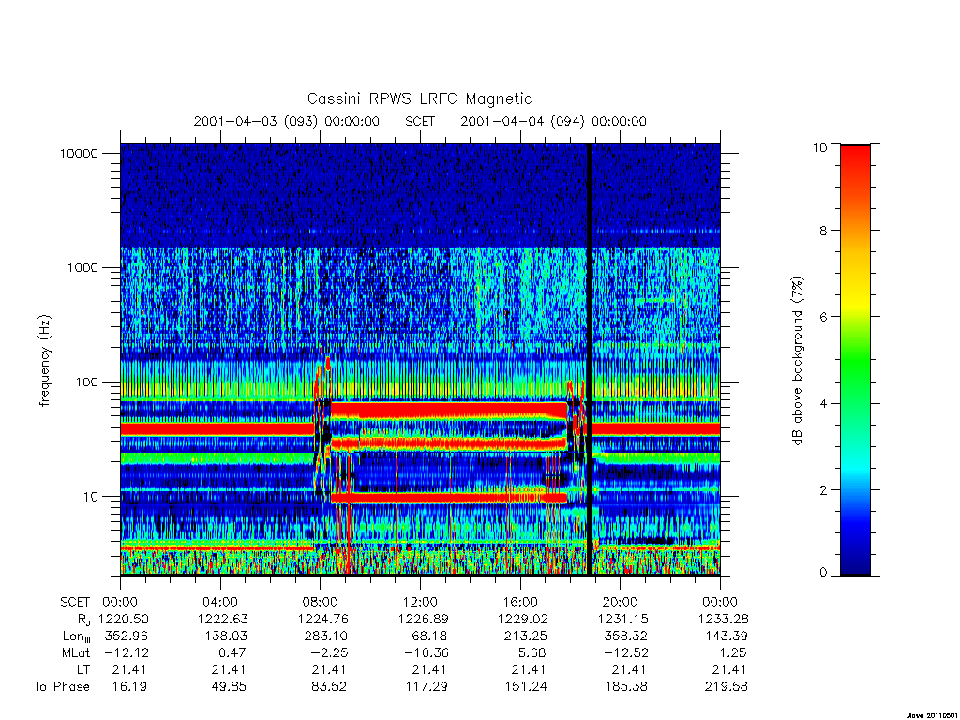Click the 12:00 SCET time tick label
This screenshot has height=720, width=960.
(420, 602)
